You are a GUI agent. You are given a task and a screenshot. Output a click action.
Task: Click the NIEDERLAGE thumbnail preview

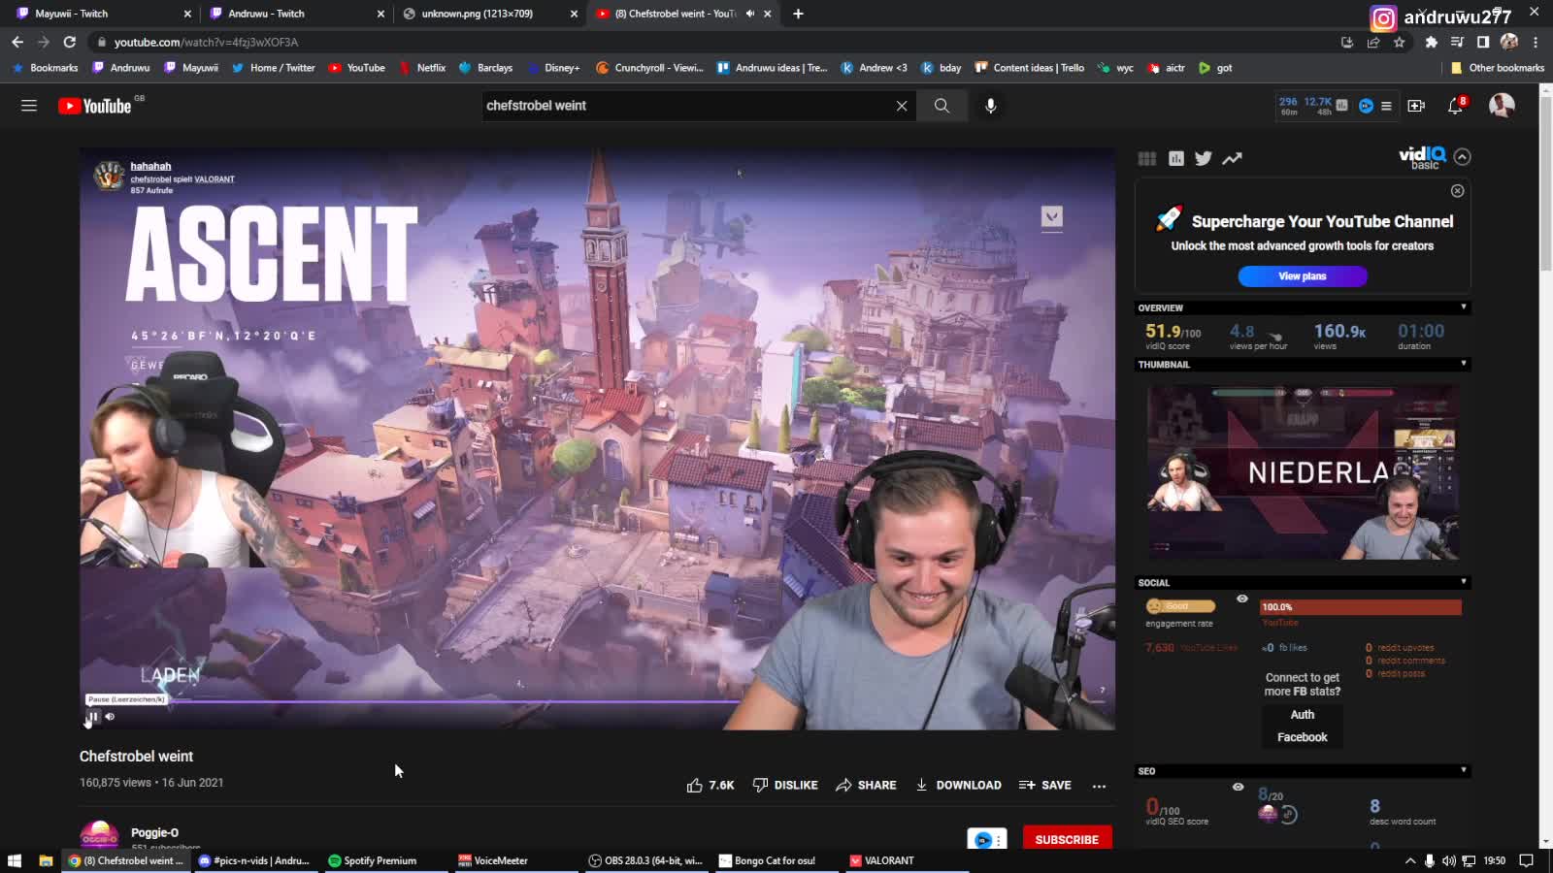pos(1303,472)
